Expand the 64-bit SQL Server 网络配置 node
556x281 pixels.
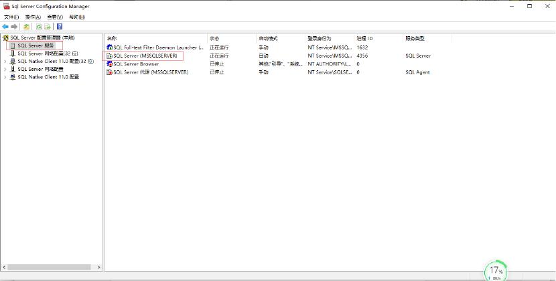click(5, 69)
